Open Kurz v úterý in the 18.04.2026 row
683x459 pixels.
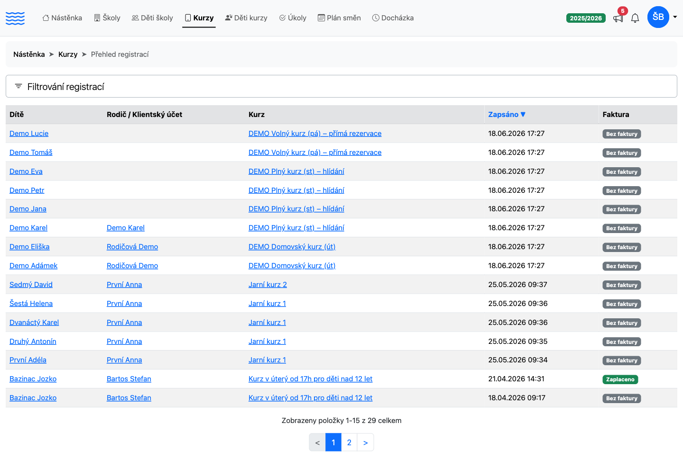point(310,398)
